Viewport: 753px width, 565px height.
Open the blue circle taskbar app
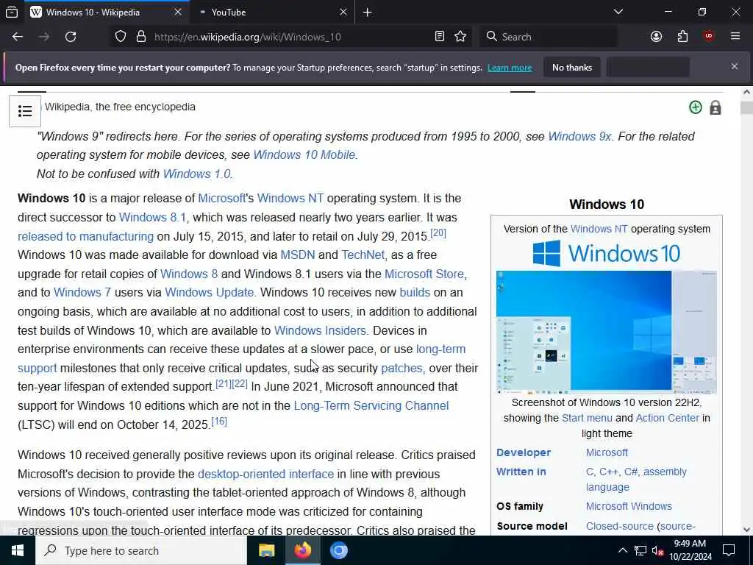click(x=338, y=550)
